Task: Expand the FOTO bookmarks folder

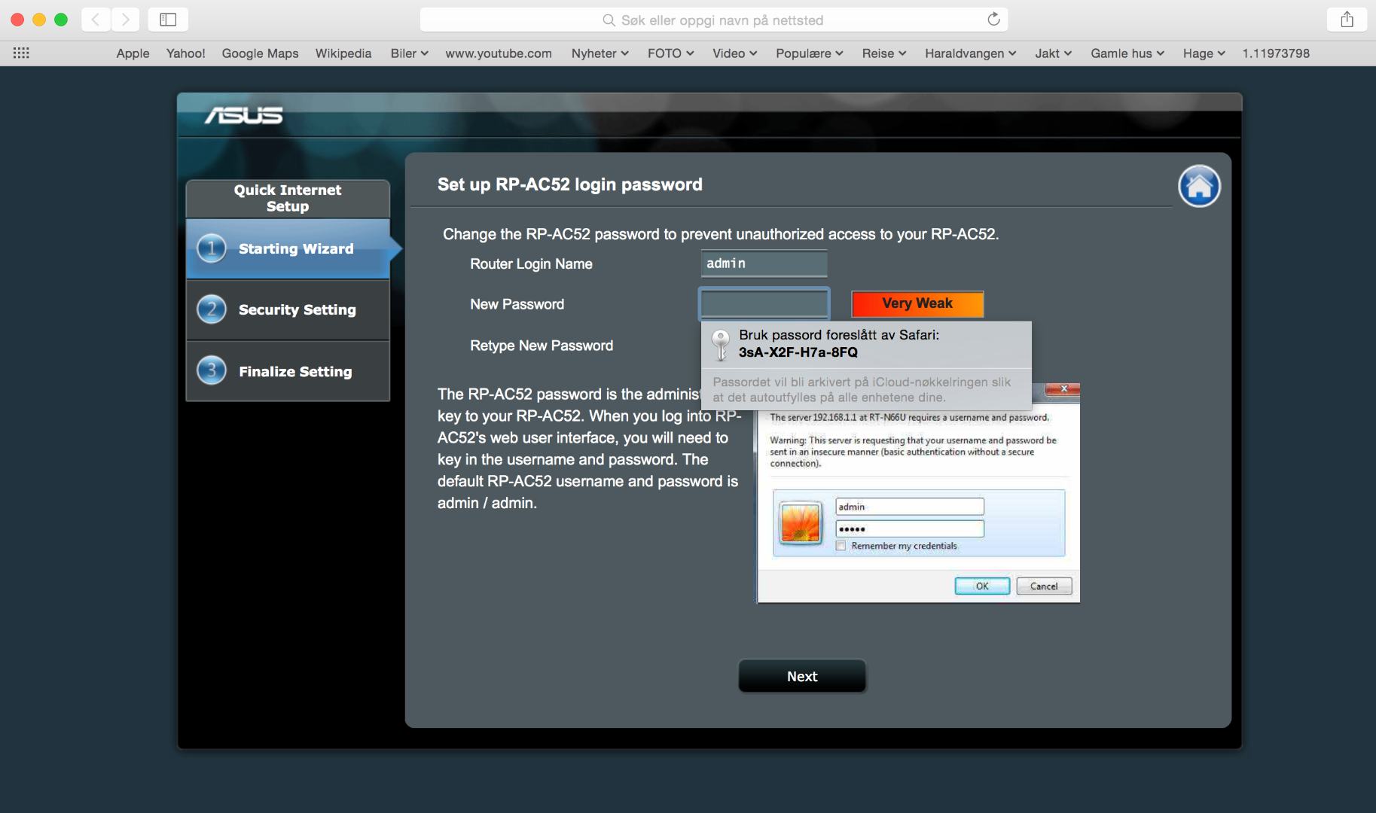Action: click(671, 53)
